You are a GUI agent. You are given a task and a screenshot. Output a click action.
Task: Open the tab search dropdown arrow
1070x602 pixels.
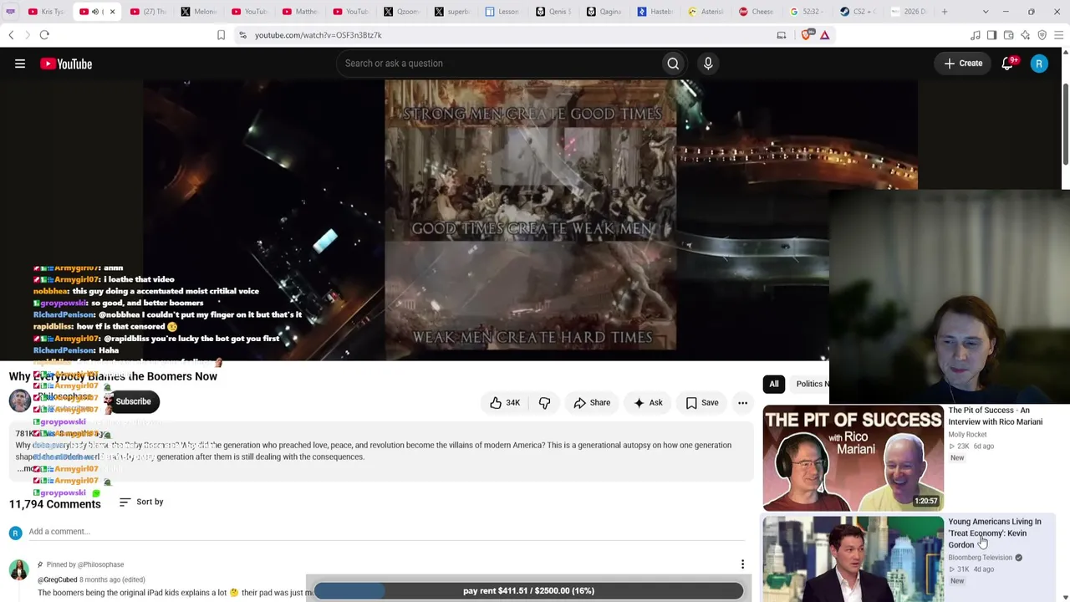pyautogui.click(x=986, y=12)
